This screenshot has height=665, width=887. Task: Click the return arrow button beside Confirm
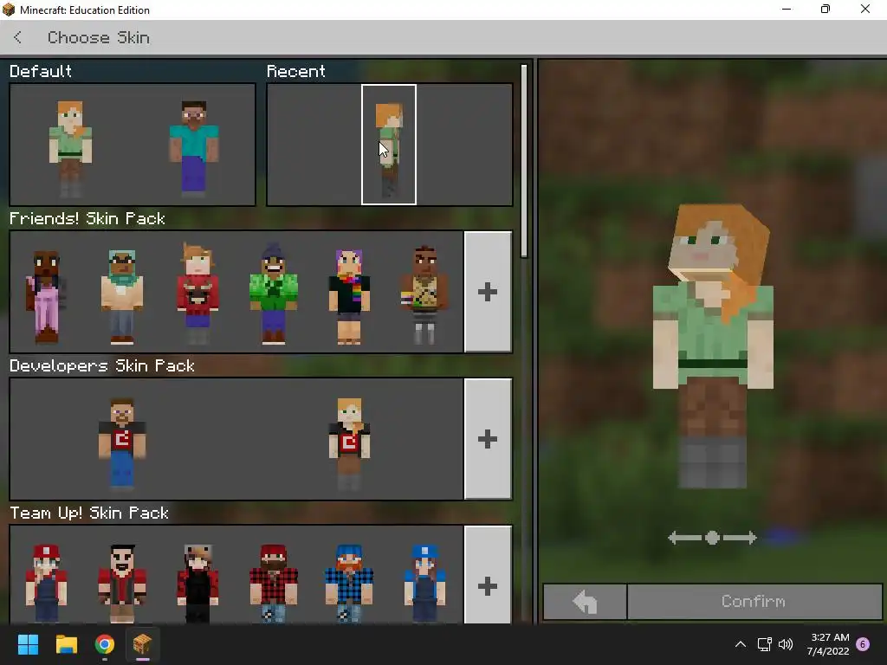tap(585, 602)
